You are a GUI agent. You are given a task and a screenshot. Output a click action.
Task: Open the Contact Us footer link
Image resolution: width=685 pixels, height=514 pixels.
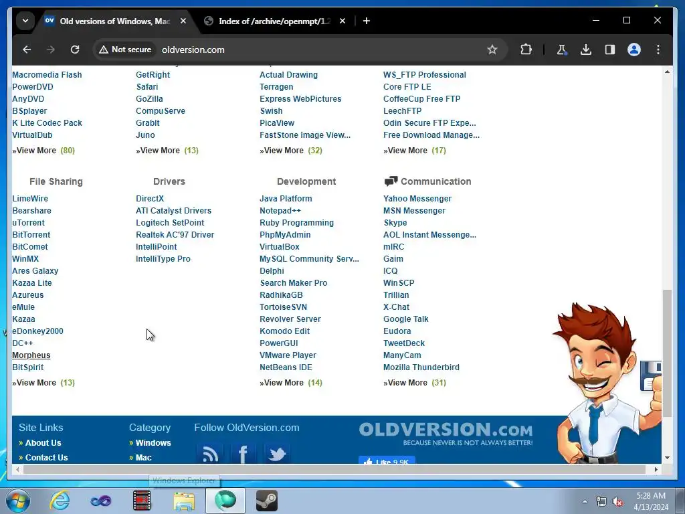46,458
